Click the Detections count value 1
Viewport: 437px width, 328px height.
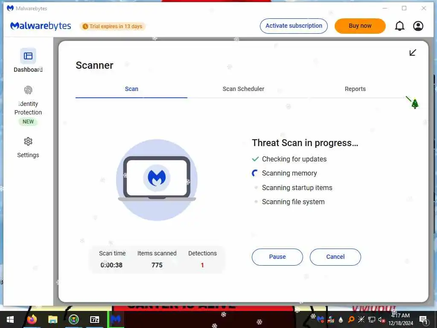pos(202,265)
